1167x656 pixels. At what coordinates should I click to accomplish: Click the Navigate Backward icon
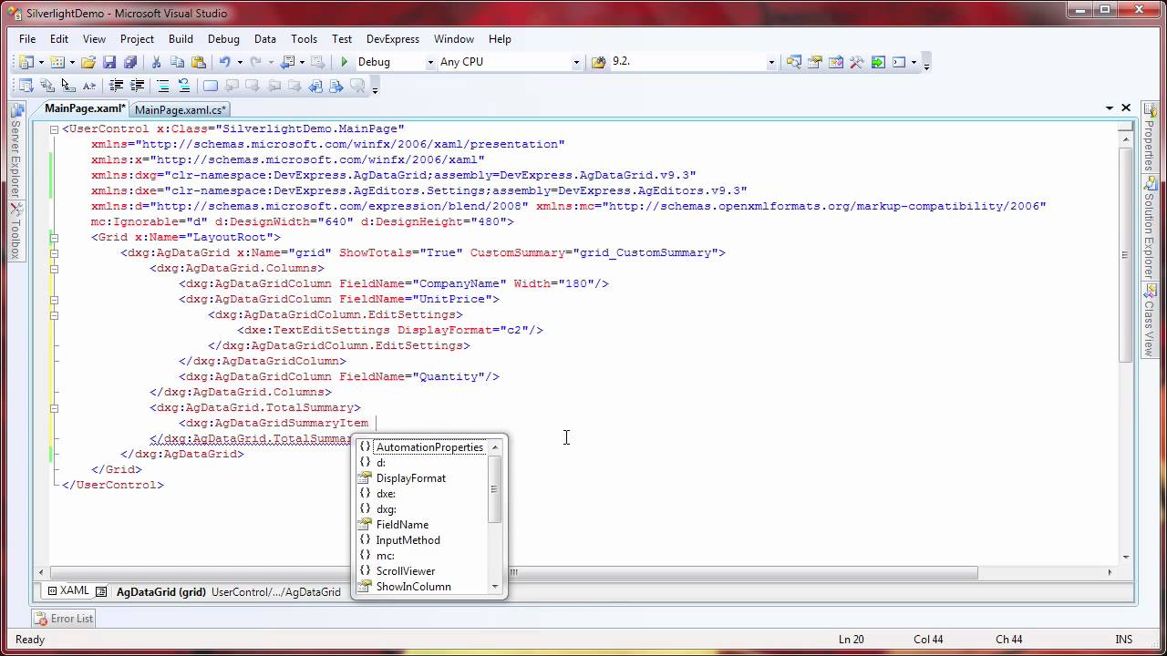[288, 62]
